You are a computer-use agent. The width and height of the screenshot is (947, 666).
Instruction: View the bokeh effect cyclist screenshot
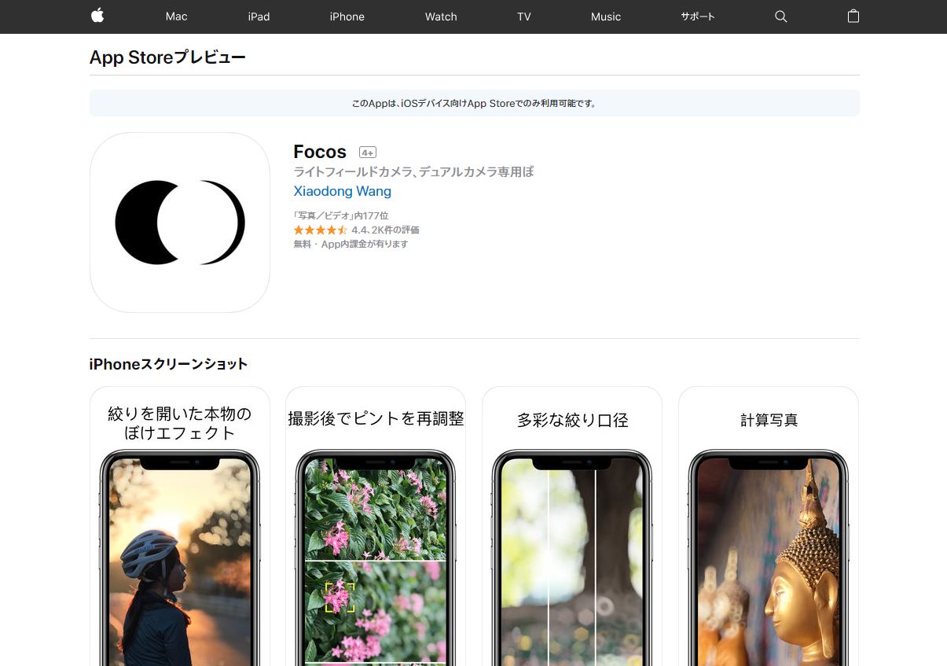[x=180, y=535]
